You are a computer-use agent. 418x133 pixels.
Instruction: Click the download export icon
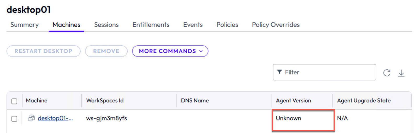tap(401, 73)
